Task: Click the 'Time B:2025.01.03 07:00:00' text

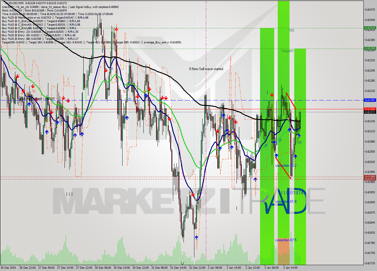Action: (x=58, y=14)
